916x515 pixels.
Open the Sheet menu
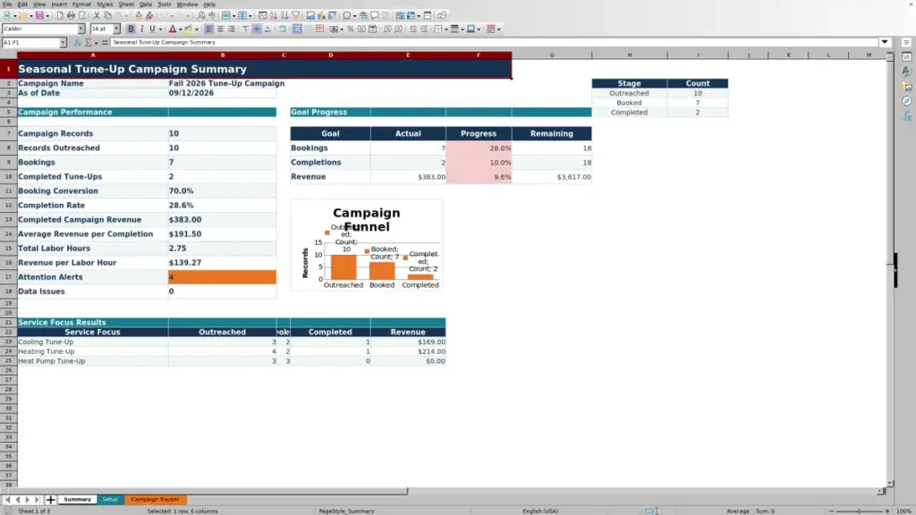[126, 4]
